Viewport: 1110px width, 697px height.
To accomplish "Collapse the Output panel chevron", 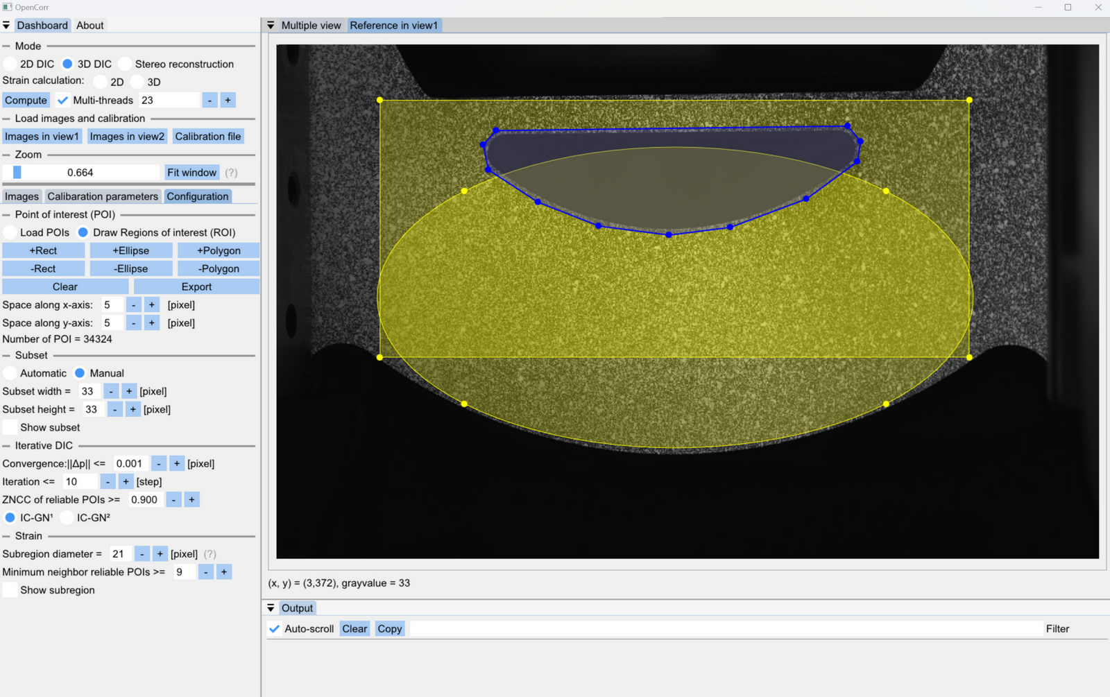I will click(270, 608).
